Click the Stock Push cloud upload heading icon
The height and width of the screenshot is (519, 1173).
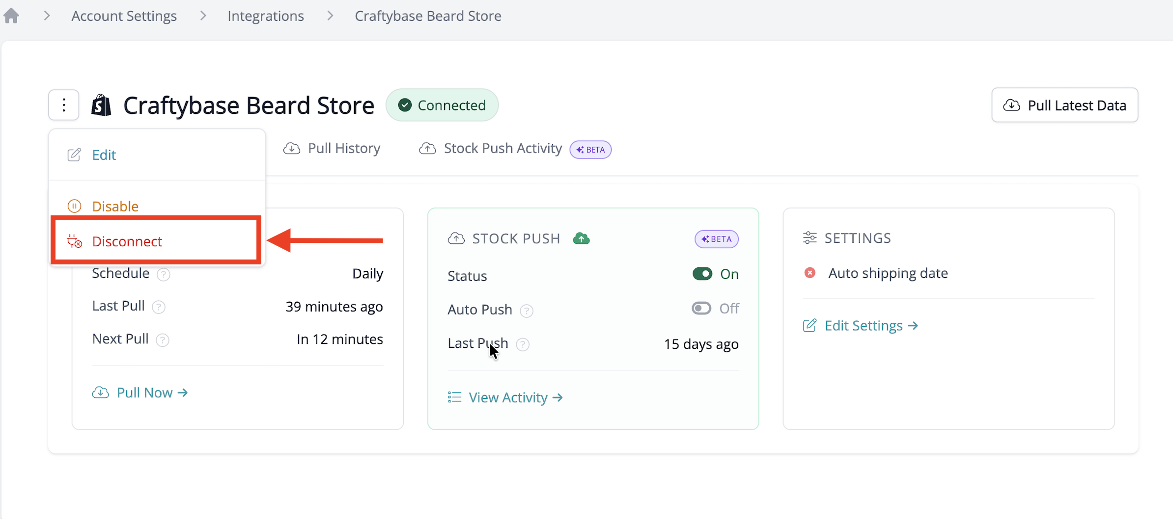(456, 238)
